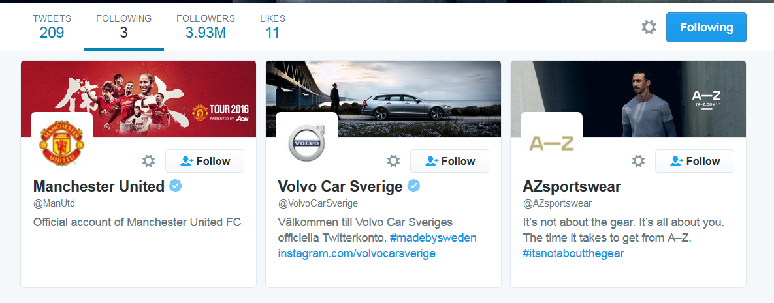Open the #madebysweden hashtag link
This screenshot has height=303, width=774.
pos(433,238)
